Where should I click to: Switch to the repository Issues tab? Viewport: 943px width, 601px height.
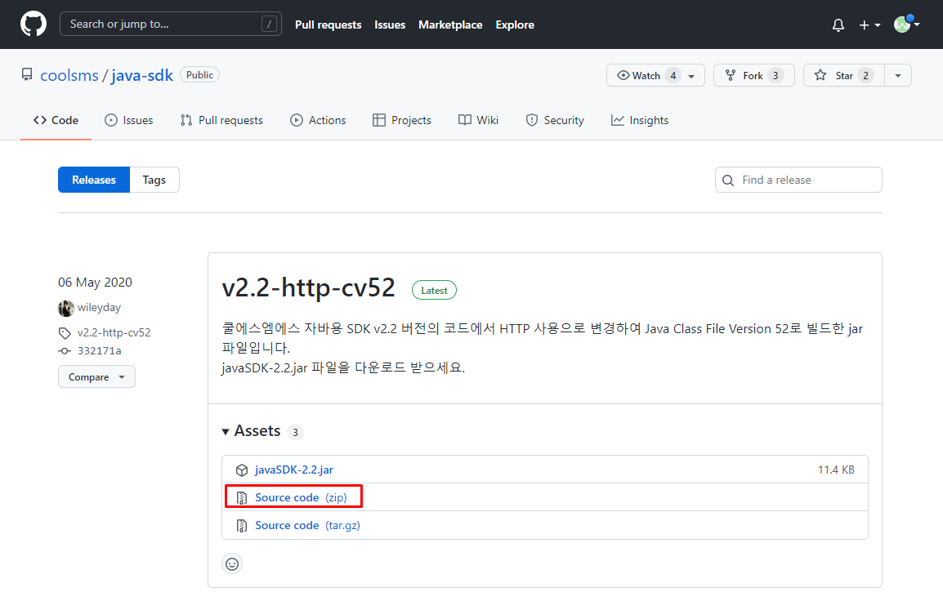click(x=128, y=120)
